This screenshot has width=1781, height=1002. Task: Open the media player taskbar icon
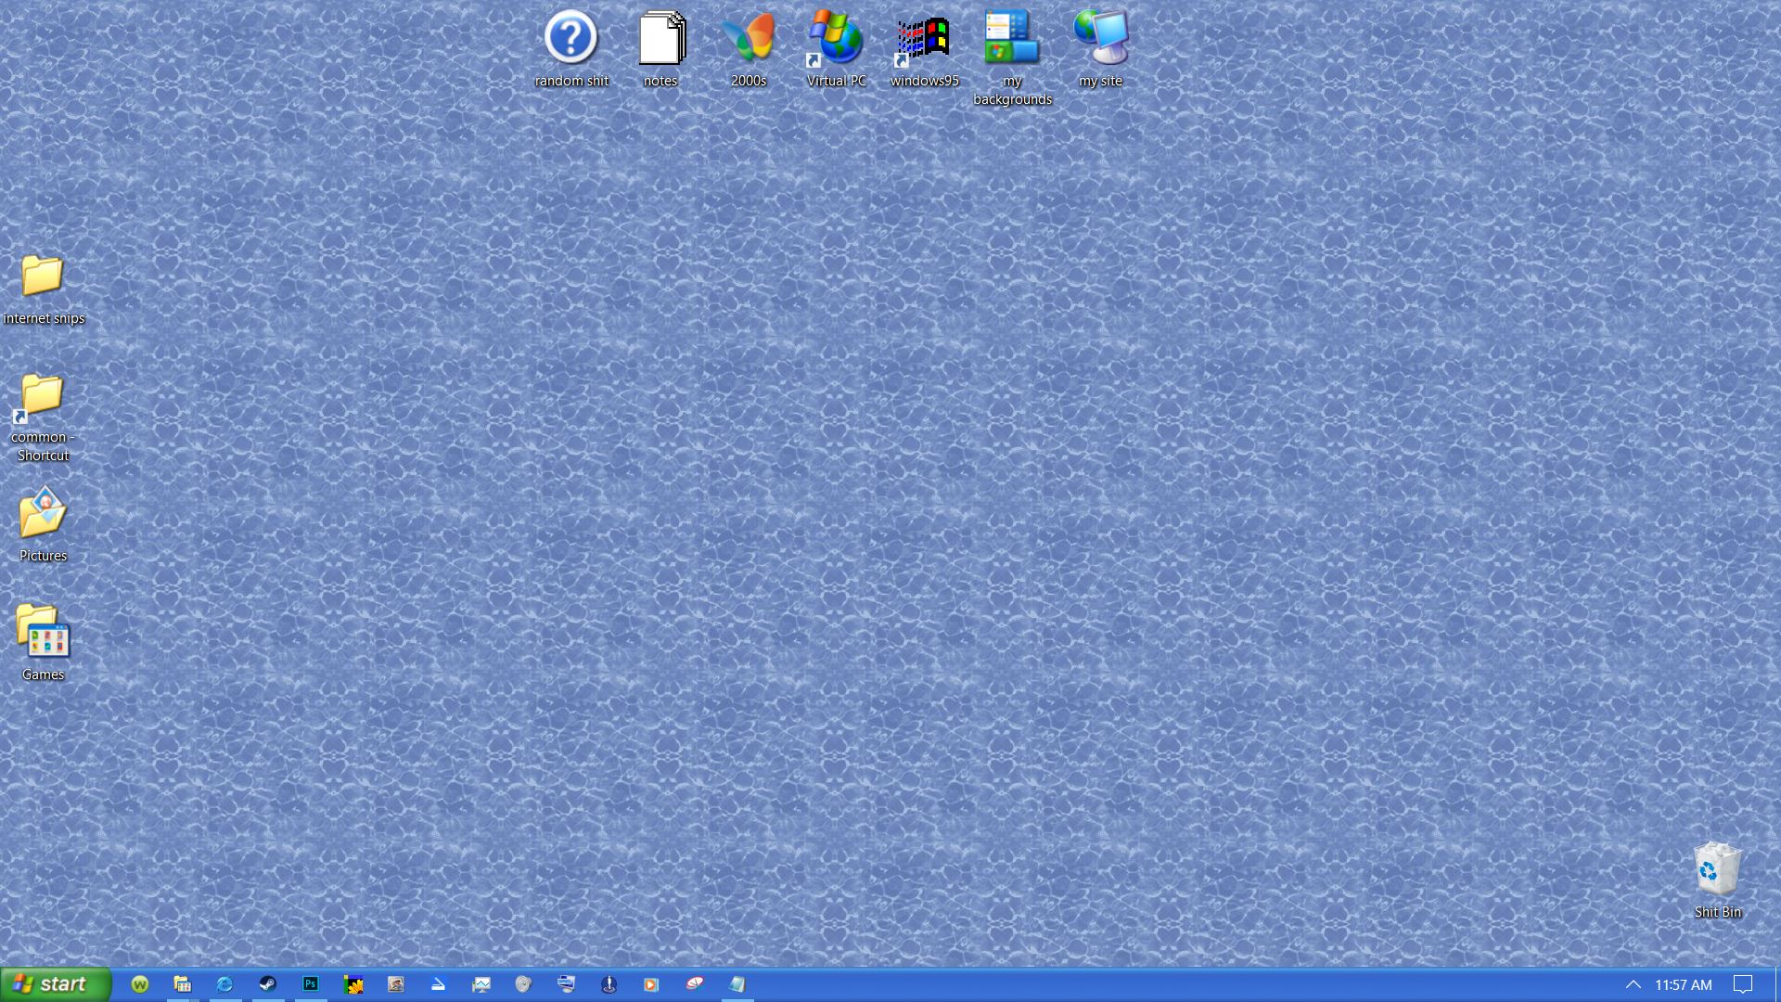coord(651,984)
